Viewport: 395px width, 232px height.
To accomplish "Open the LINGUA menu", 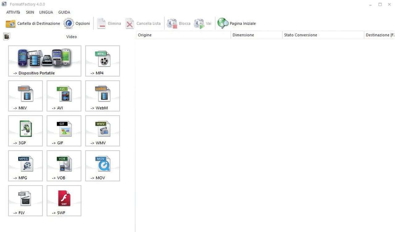I will [46, 12].
